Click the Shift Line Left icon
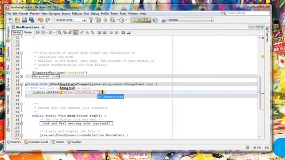The width and height of the screenshot is (285, 160). click(99, 32)
